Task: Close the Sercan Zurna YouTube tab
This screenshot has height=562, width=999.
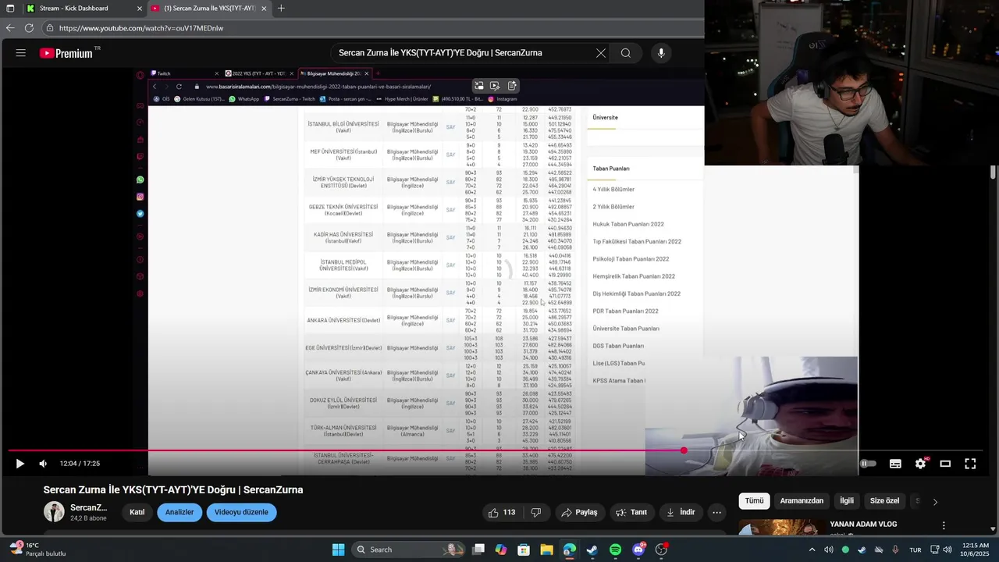Action: (264, 8)
